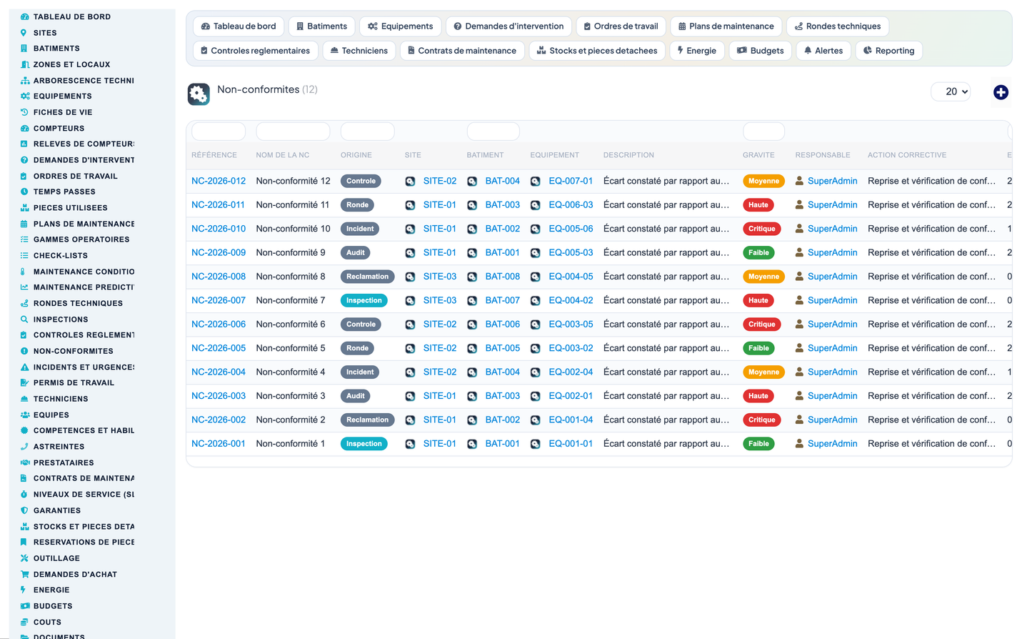Open the NC-2026-007 reference link
This screenshot has height=639, width=1032.
[x=219, y=300]
